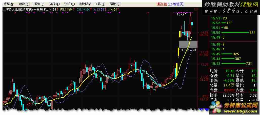Click the small red box icon at chart top-right

(196, 9)
